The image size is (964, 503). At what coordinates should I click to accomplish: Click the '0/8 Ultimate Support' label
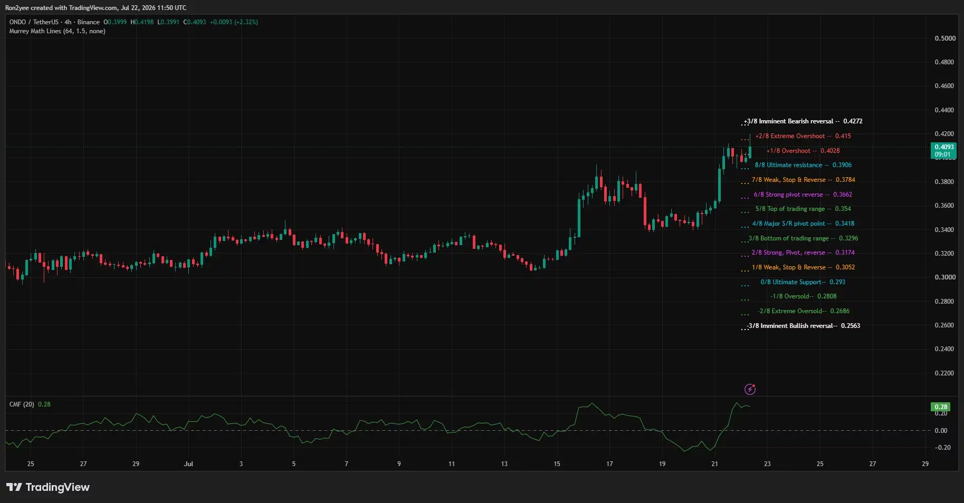803,282
